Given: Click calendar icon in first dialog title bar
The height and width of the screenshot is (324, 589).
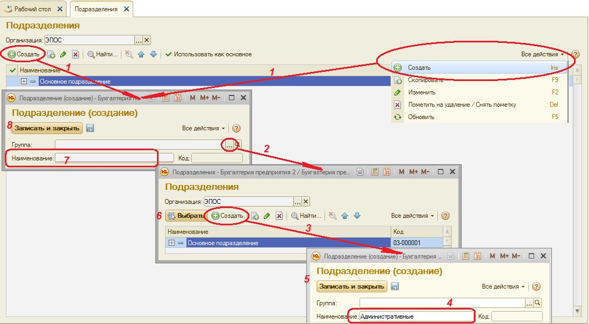Looking at the screenshot, I should (178, 98).
